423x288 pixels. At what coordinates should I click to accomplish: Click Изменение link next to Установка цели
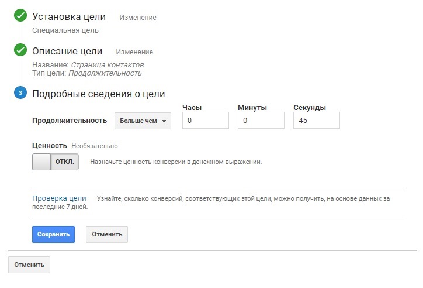tap(138, 18)
